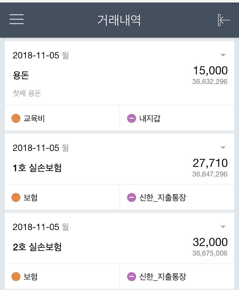Expand the 2호 실손보험 dropdown arrow
The height and width of the screenshot is (290, 239).
coord(223,227)
